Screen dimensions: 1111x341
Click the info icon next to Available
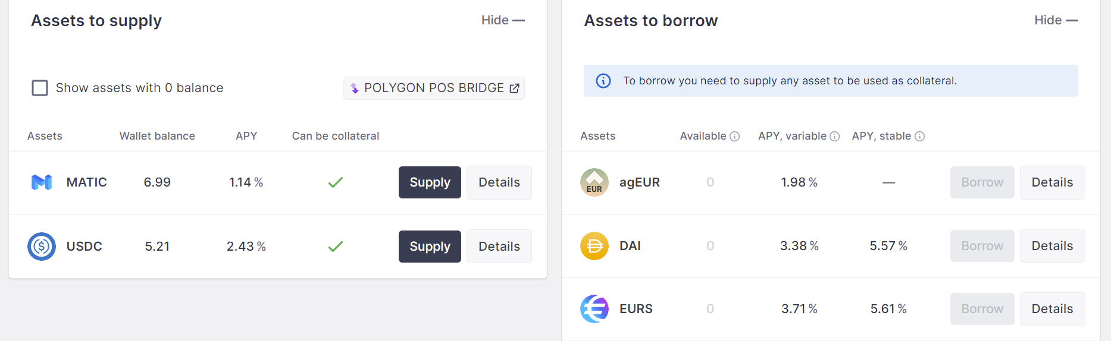coord(735,137)
